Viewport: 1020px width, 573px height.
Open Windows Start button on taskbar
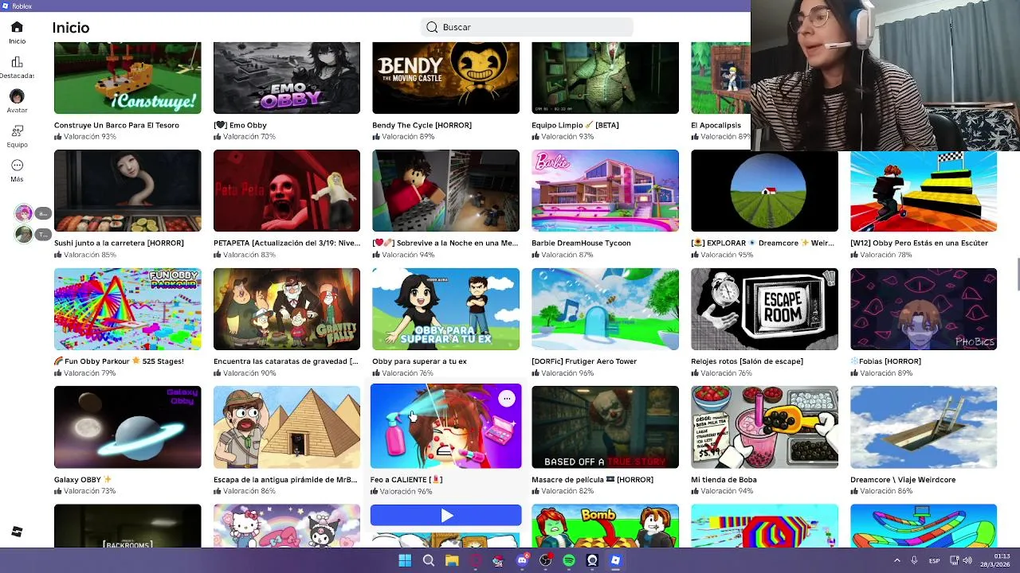coord(405,560)
